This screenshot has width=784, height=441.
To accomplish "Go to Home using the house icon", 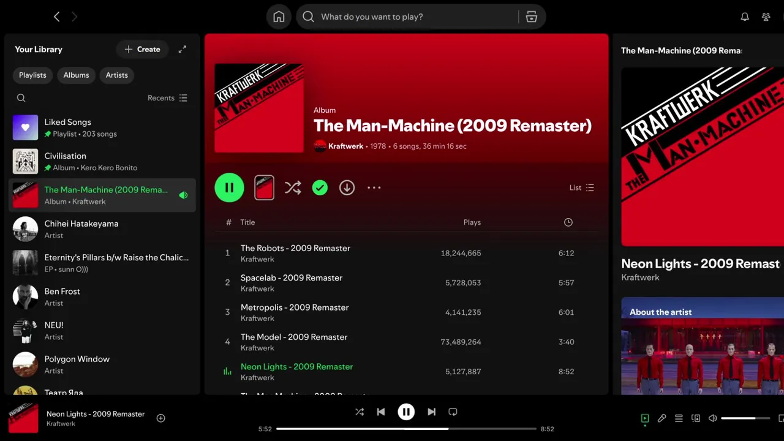I will (279, 17).
